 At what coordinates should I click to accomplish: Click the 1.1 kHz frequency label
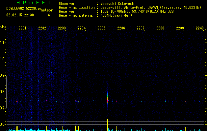[x=2, y=43]
